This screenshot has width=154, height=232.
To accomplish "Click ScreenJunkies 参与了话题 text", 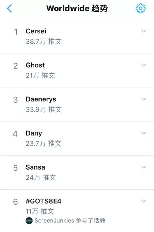I will [70, 221].
